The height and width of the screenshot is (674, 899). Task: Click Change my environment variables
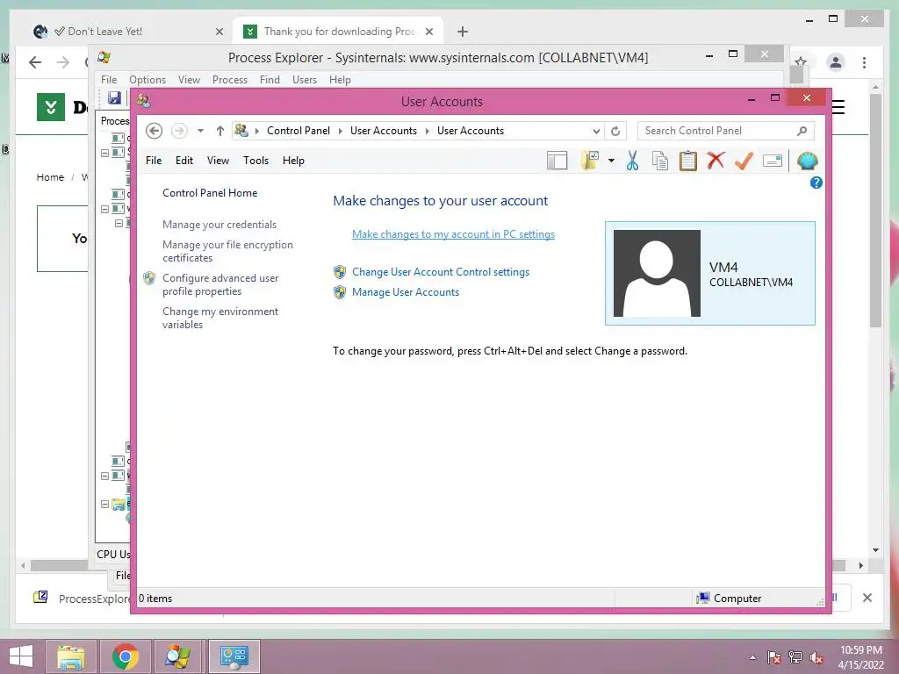tap(220, 318)
